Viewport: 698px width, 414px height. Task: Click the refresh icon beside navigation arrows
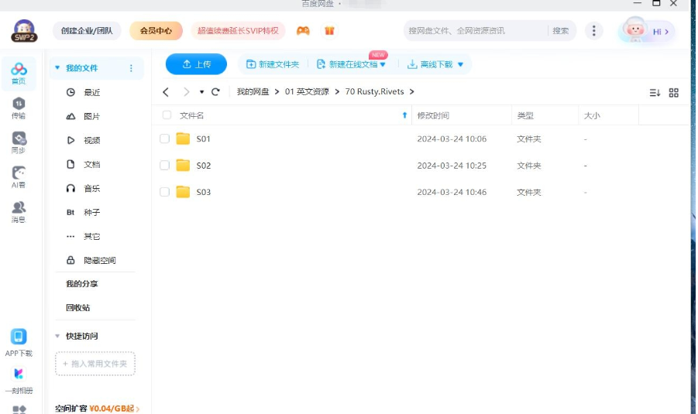(215, 92)
